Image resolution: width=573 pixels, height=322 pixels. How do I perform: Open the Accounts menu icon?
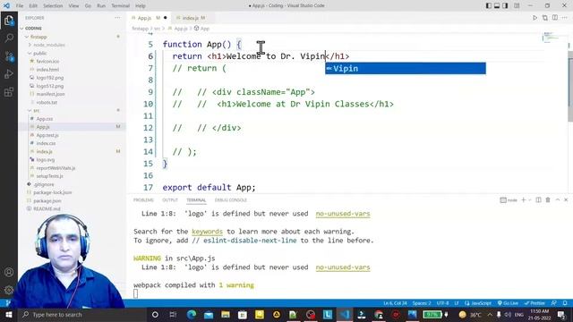(x=9, y=272)
